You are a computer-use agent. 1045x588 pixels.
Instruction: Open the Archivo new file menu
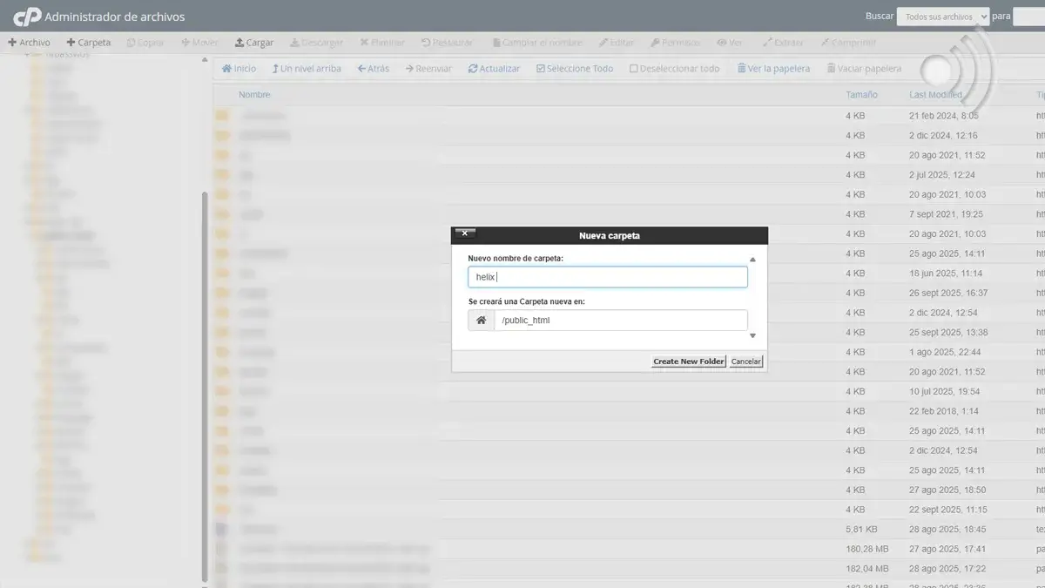[x=29, y=43]
